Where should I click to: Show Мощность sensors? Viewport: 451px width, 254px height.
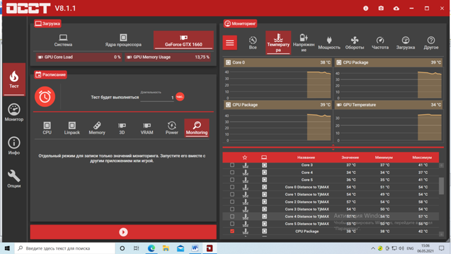pyautogui.click(x=329, y=43)
